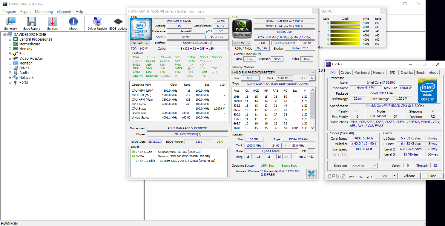Open the GPU #0 selector dropdown
The width and height of the screenshot is (445, 226).
pos(242,43)
